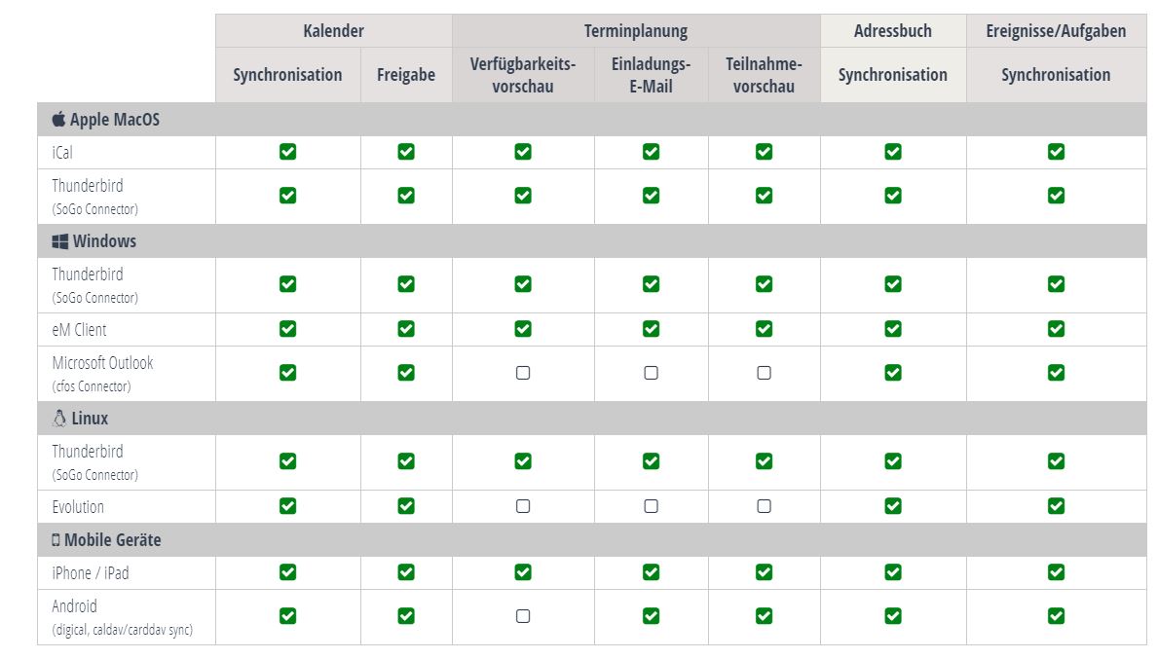Click the eM Client row label
1158x659 pixels.
point(79,330)
